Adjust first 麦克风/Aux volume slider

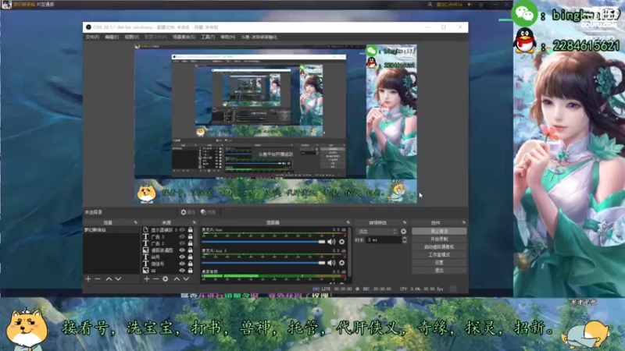tap(263, 242)
